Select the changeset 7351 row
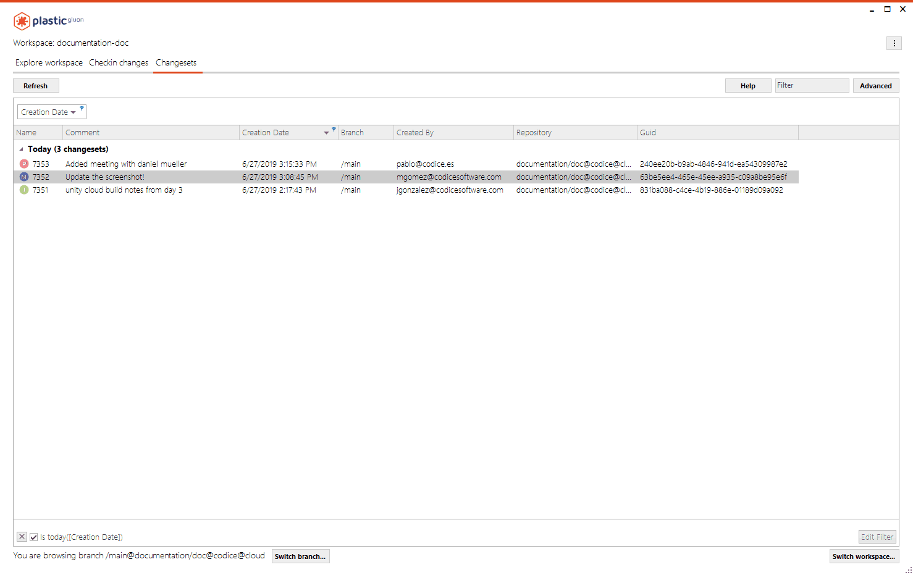The height and width of the screenshot is (575, 913). (x=185, y=190)
